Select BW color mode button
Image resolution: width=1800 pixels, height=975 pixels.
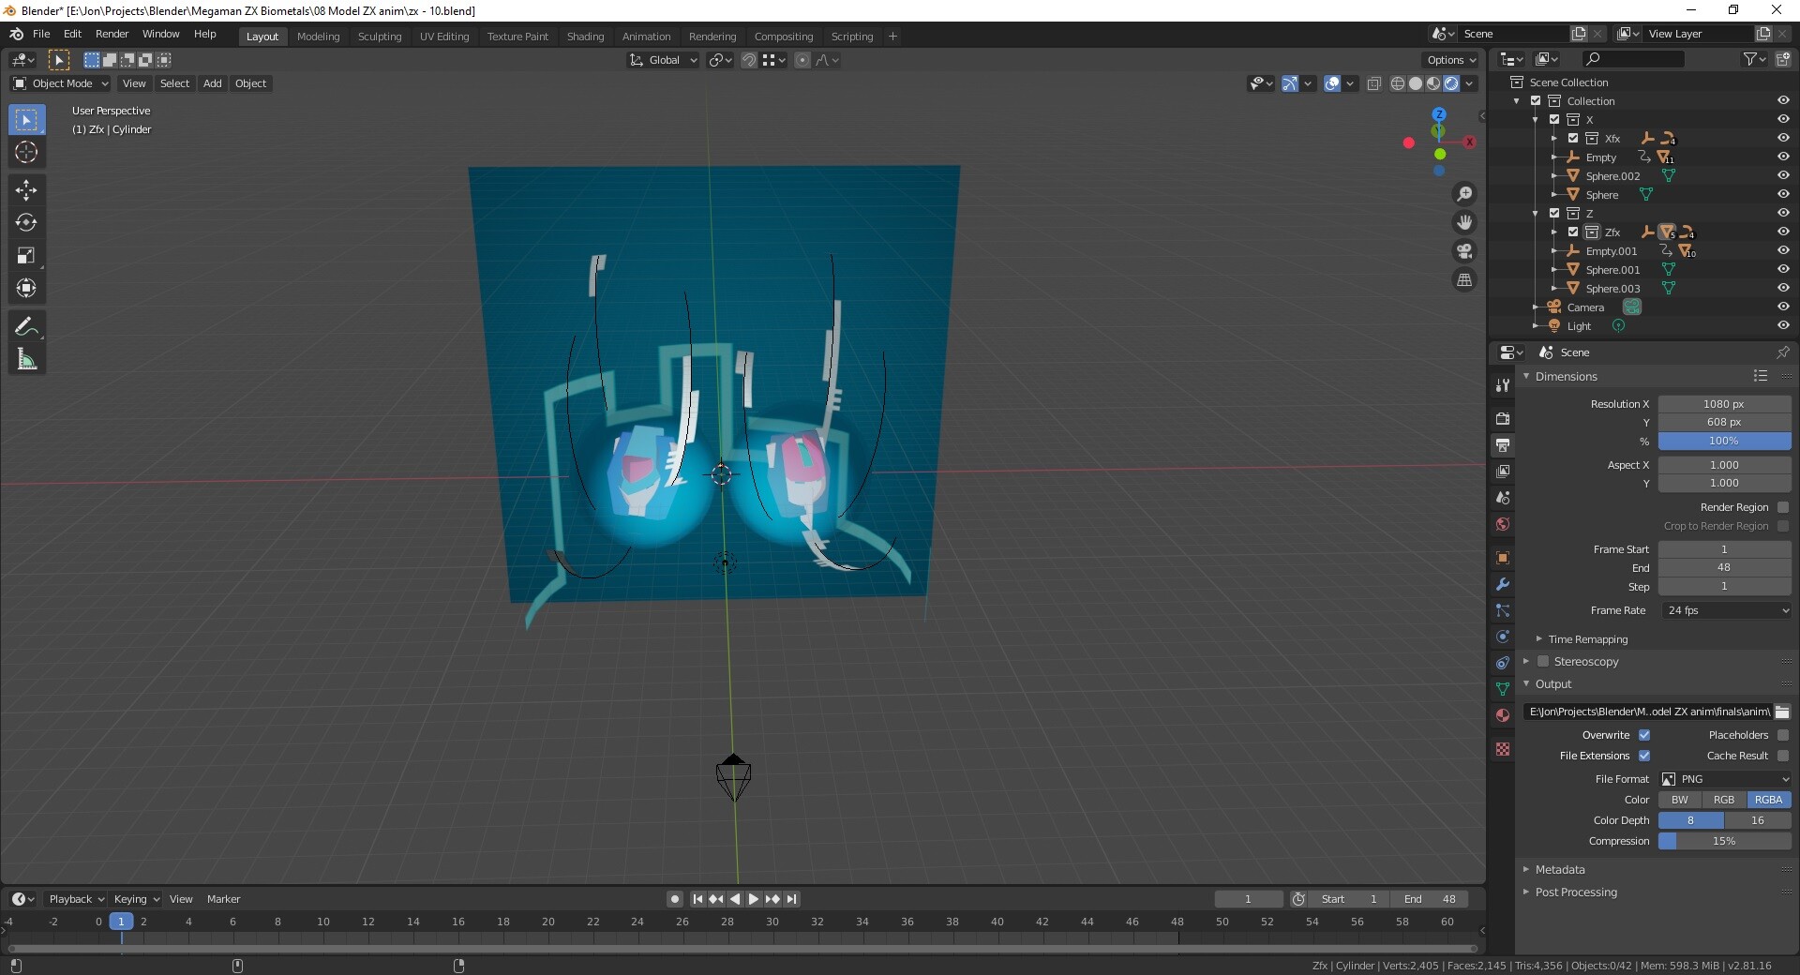tap(1680, 800)
